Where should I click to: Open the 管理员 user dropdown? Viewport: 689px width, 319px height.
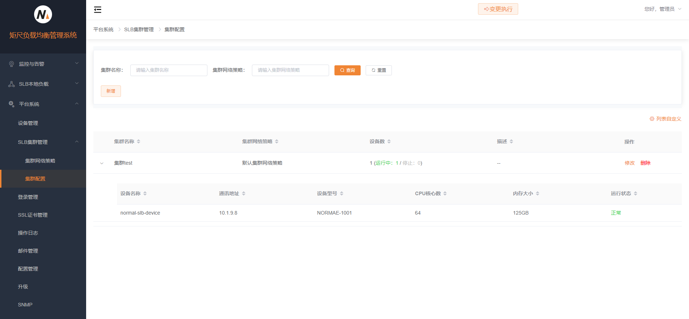pyautogui.click(x=662, y=9)
